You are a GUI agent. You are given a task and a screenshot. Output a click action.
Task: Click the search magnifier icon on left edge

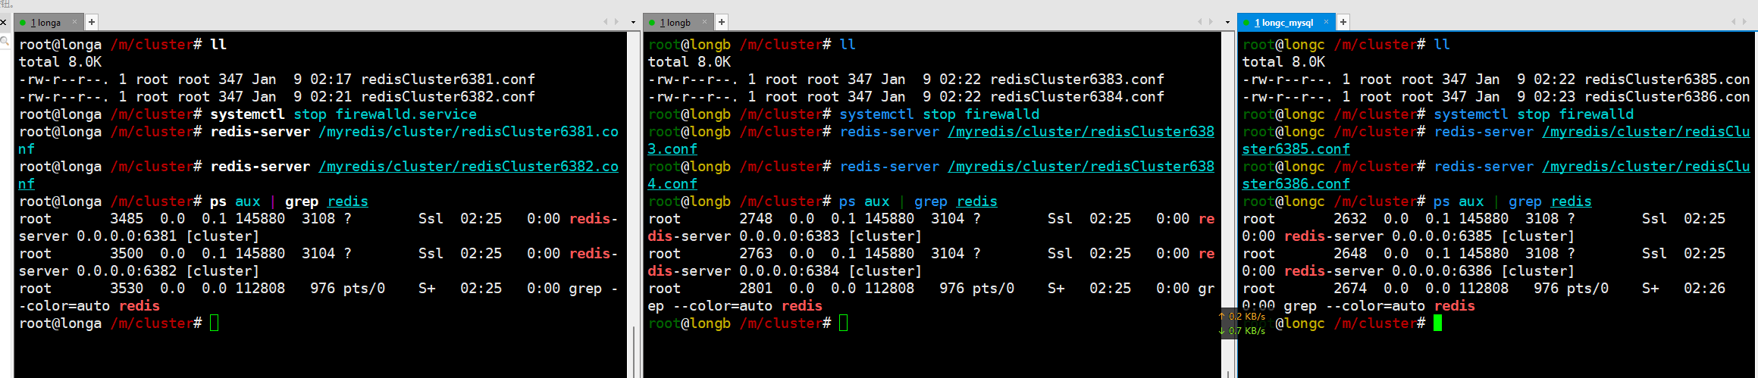(4, 42)
